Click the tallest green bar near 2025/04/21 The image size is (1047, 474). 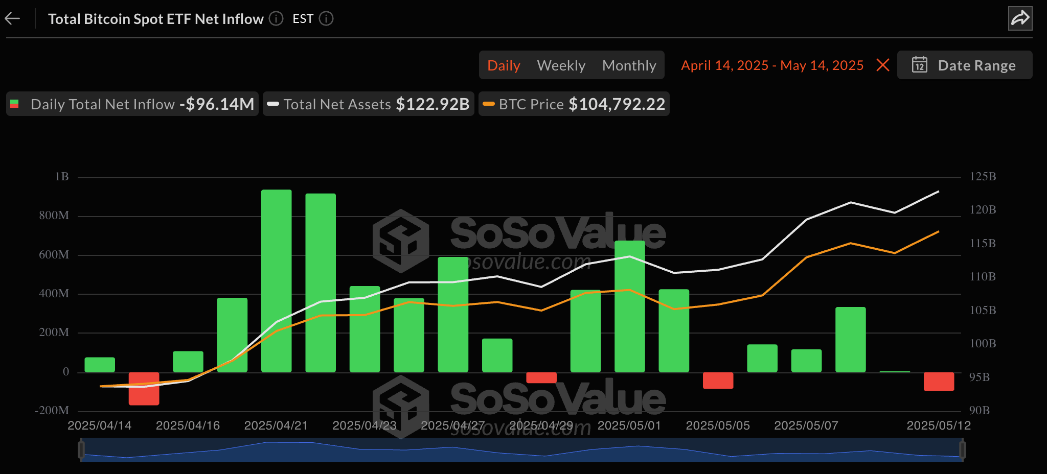pyautogui.click(x=277, y=281)
